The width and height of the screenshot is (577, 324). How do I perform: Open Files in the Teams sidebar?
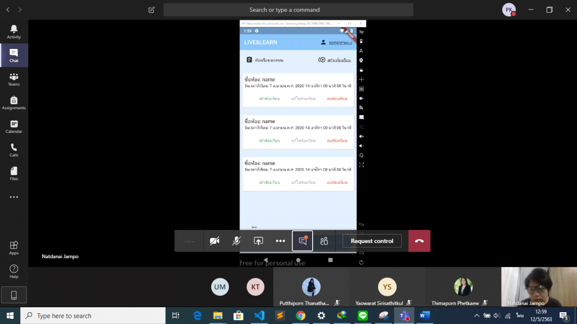pos(14,173)
